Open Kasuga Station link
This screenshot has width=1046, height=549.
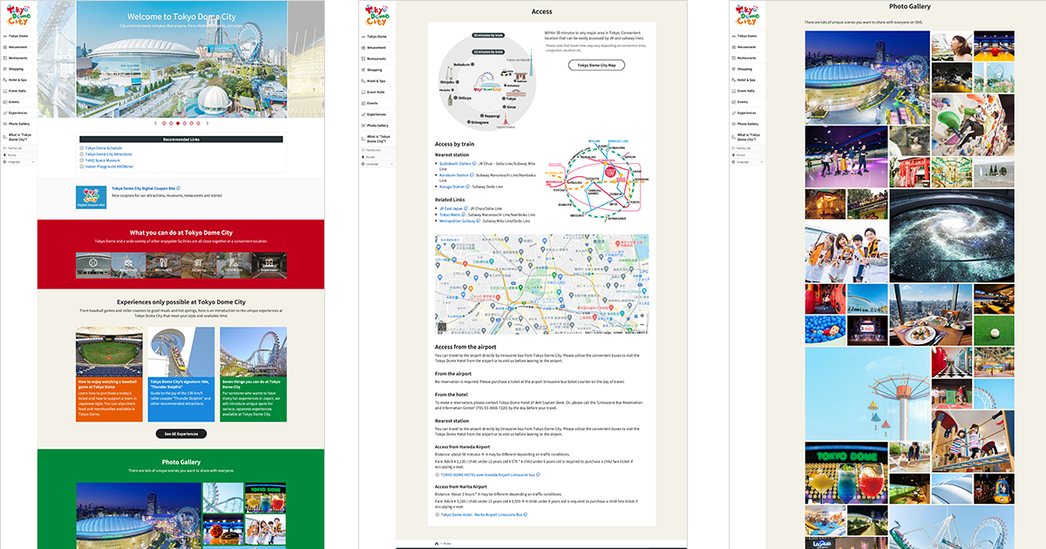[454, 186]
